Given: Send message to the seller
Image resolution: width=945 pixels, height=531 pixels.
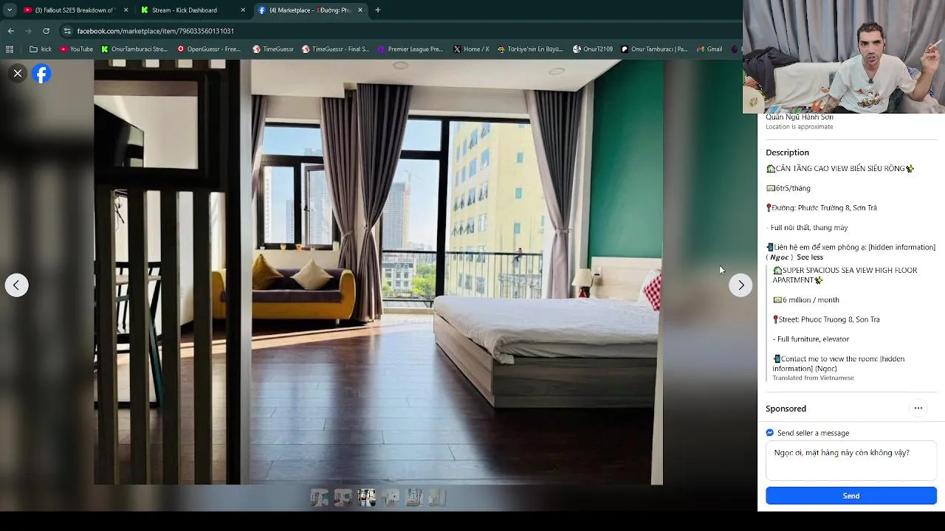Looking at the screenshot, I should pos(851,496).
